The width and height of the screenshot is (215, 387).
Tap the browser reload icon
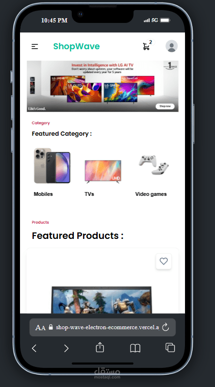(x=166, y=327)
